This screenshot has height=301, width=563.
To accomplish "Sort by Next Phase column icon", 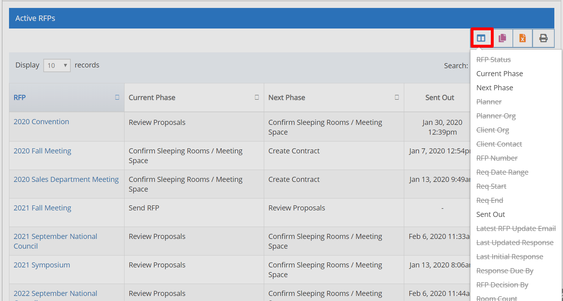I will tap(397, 97).
